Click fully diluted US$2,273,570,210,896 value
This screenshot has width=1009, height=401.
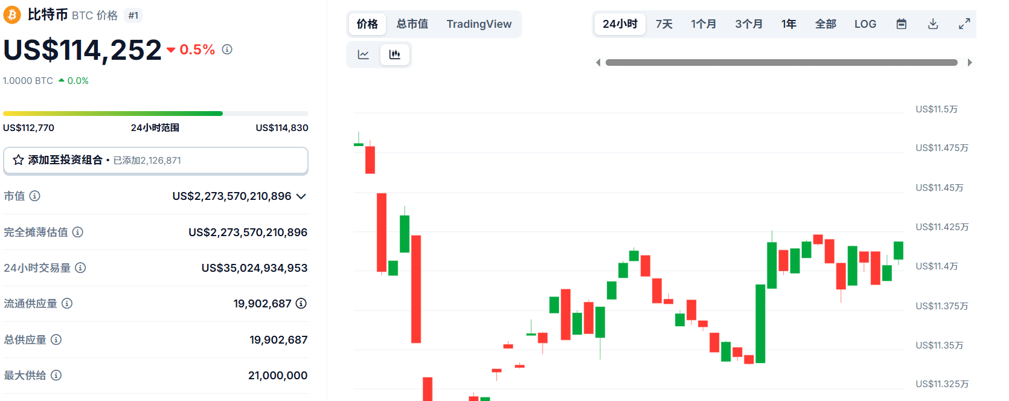click(248, 233)
